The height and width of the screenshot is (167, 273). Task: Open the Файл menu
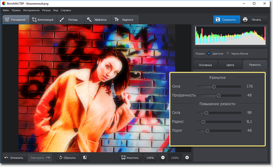pyautogui.click(x=6, y=10)
